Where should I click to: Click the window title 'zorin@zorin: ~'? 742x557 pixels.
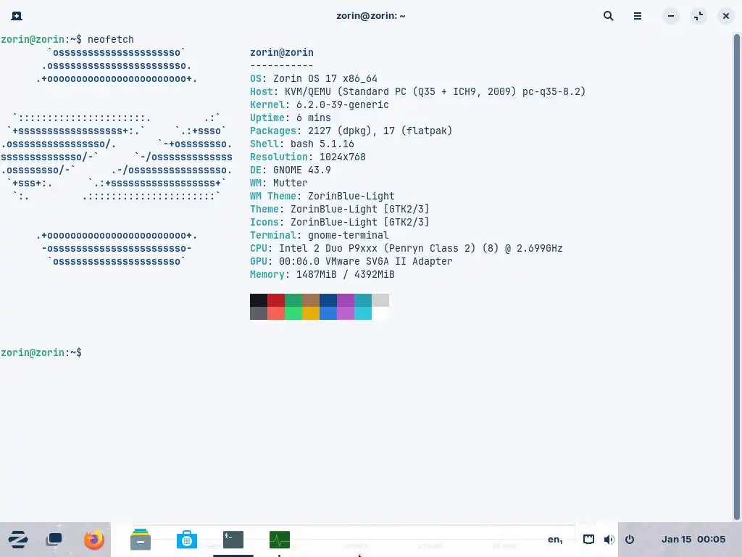click(x=370, y=16)
